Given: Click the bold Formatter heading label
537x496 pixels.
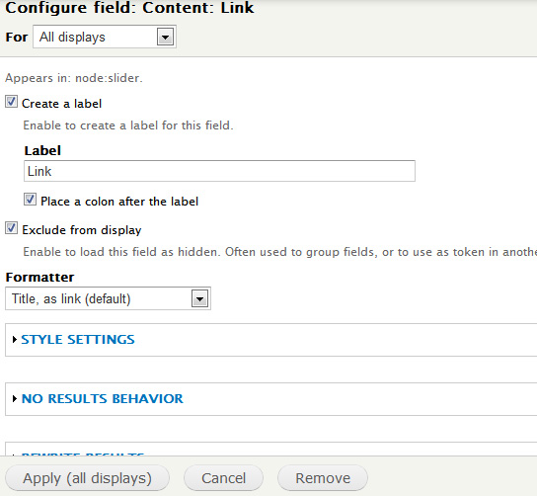Looking at the screenshot, I should coord(39,277).
